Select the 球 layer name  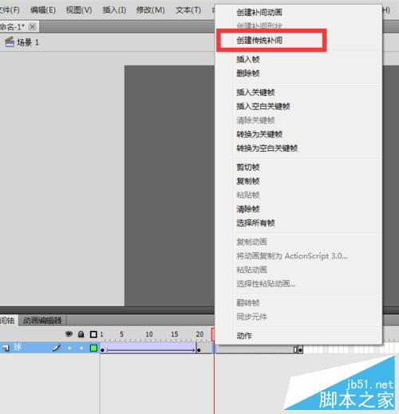(18, 347)
